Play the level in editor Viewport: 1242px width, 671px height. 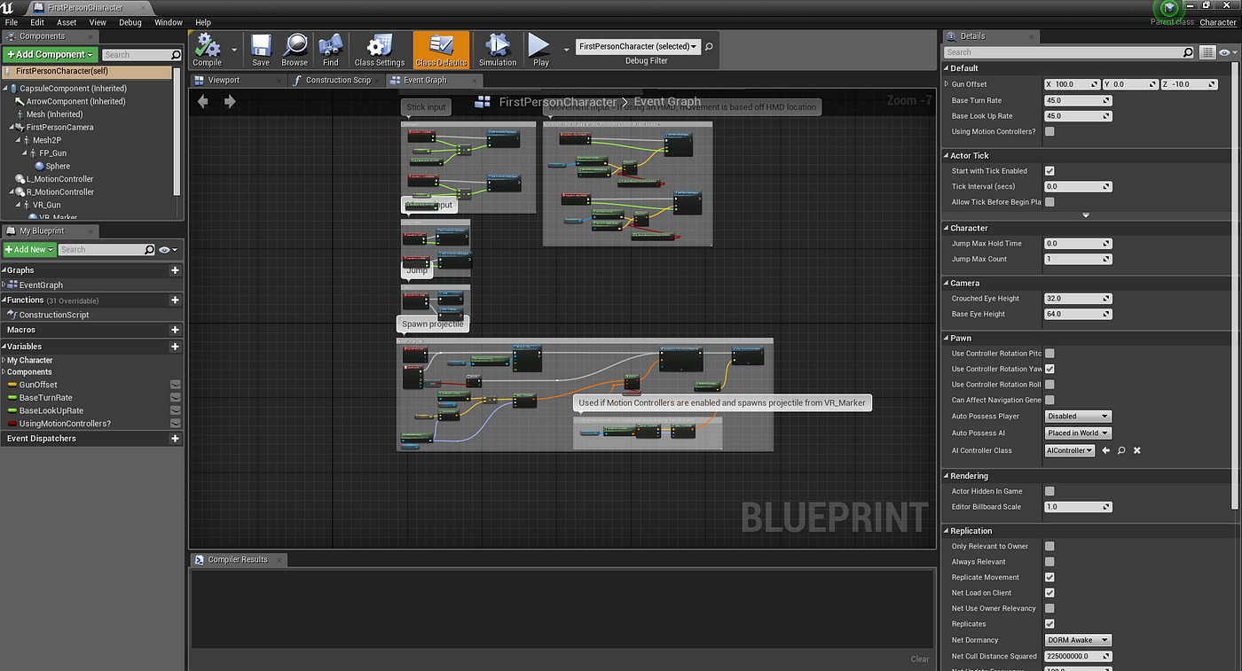point(540,50)
